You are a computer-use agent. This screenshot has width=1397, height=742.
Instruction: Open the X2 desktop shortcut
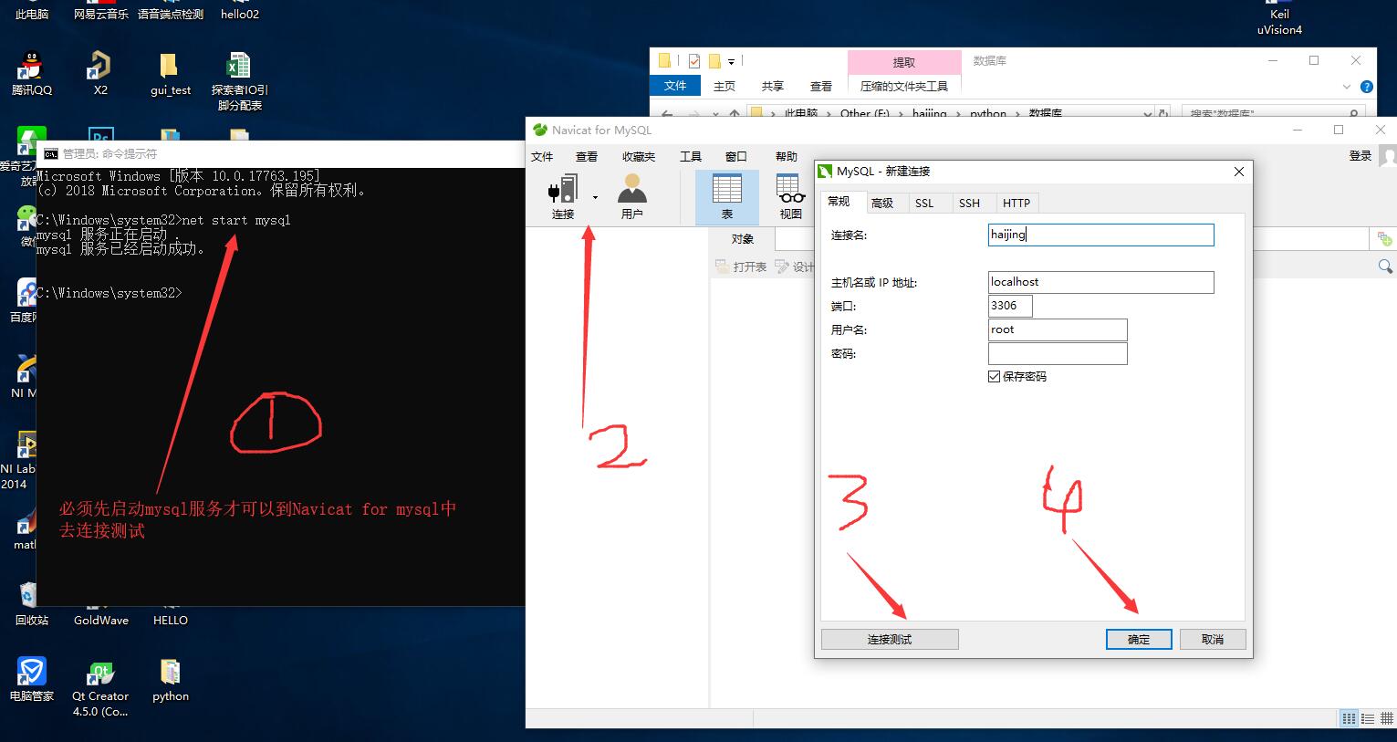click(x=100, y=73)
